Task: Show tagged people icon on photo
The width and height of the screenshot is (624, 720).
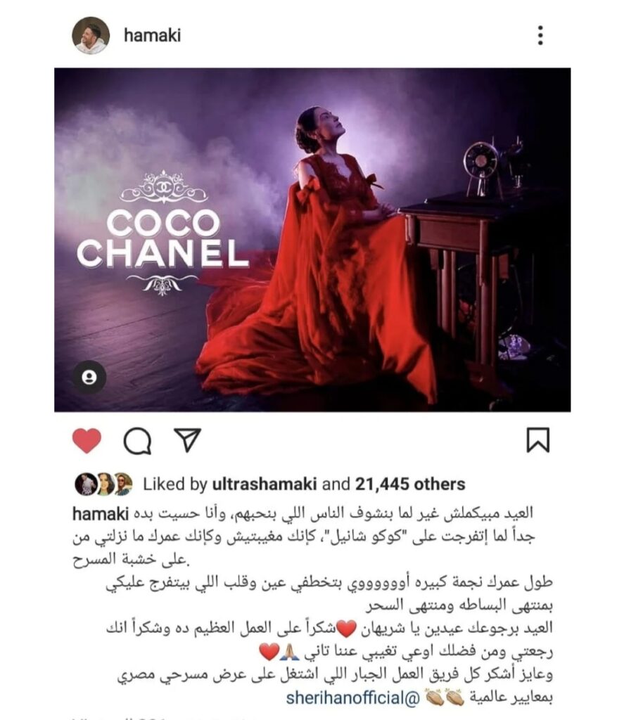Action: (89, 377)
